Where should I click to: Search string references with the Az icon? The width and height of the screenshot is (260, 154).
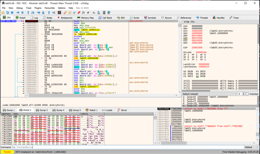tap(94, 13)
